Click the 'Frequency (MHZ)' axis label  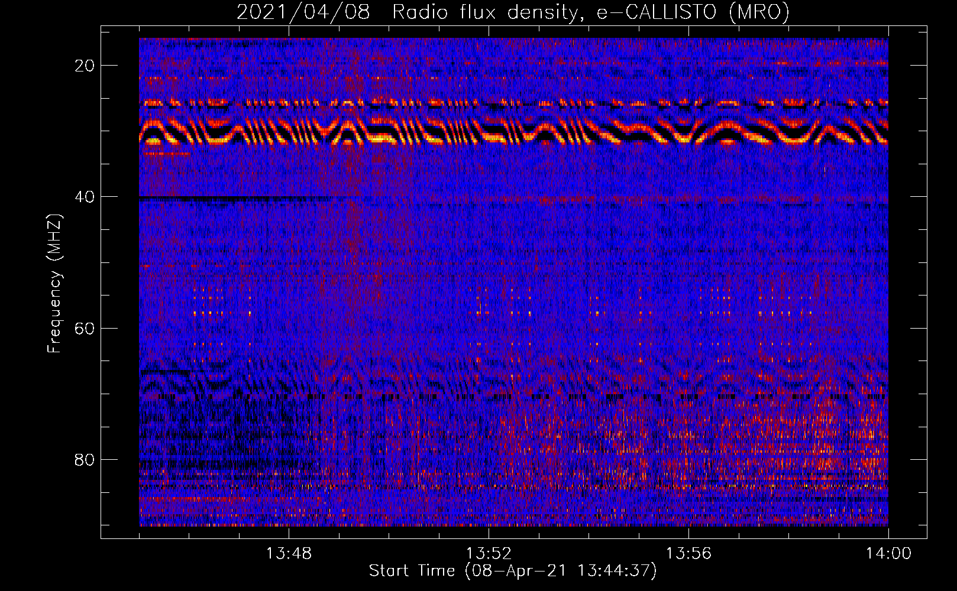point(54,283)
